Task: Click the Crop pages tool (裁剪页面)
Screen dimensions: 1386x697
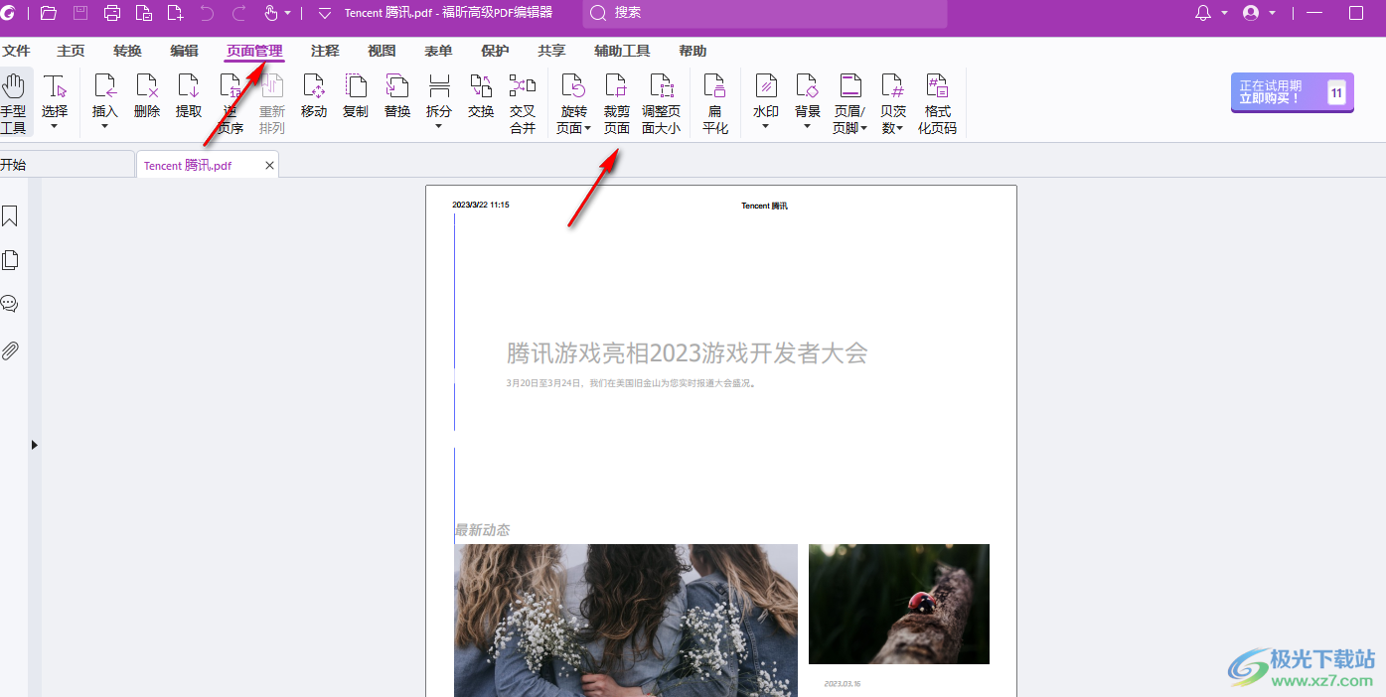Action: (x=617, y=102)
